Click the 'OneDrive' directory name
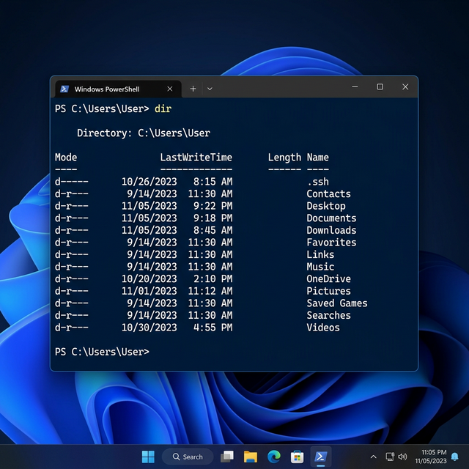469x469 pixels. (x=329, y=278)
